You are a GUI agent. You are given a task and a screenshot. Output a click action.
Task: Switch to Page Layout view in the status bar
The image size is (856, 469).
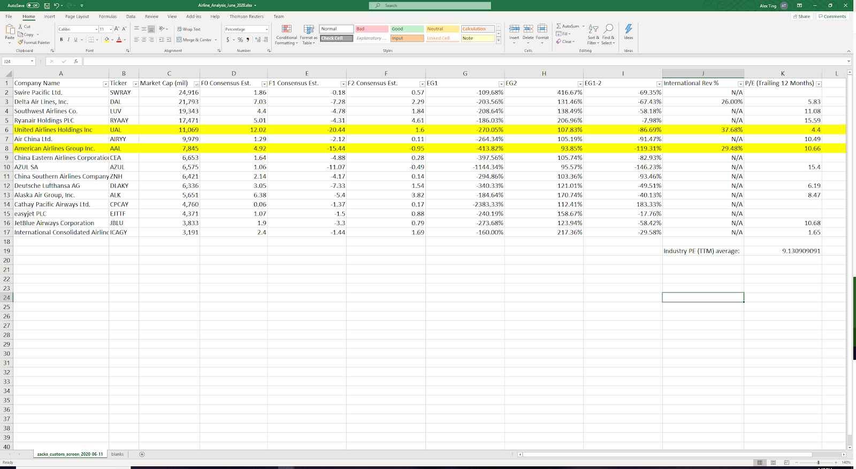pos(773,463)
